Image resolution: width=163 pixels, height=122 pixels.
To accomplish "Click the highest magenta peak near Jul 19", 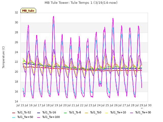I will (x=53, y=16).
